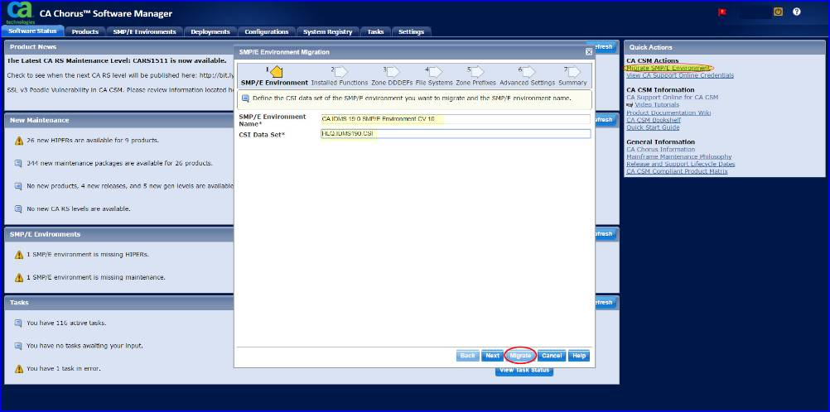Open the Video Tutorials link

657,105
